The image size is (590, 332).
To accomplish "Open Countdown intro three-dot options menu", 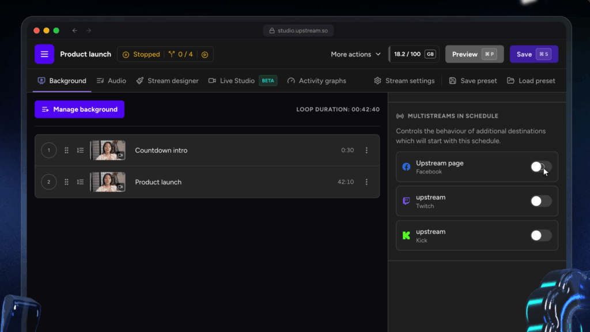I will 366,150.
